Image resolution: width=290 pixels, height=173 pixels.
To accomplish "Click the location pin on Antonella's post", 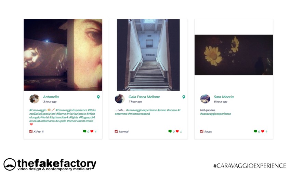I will point(98,97).
